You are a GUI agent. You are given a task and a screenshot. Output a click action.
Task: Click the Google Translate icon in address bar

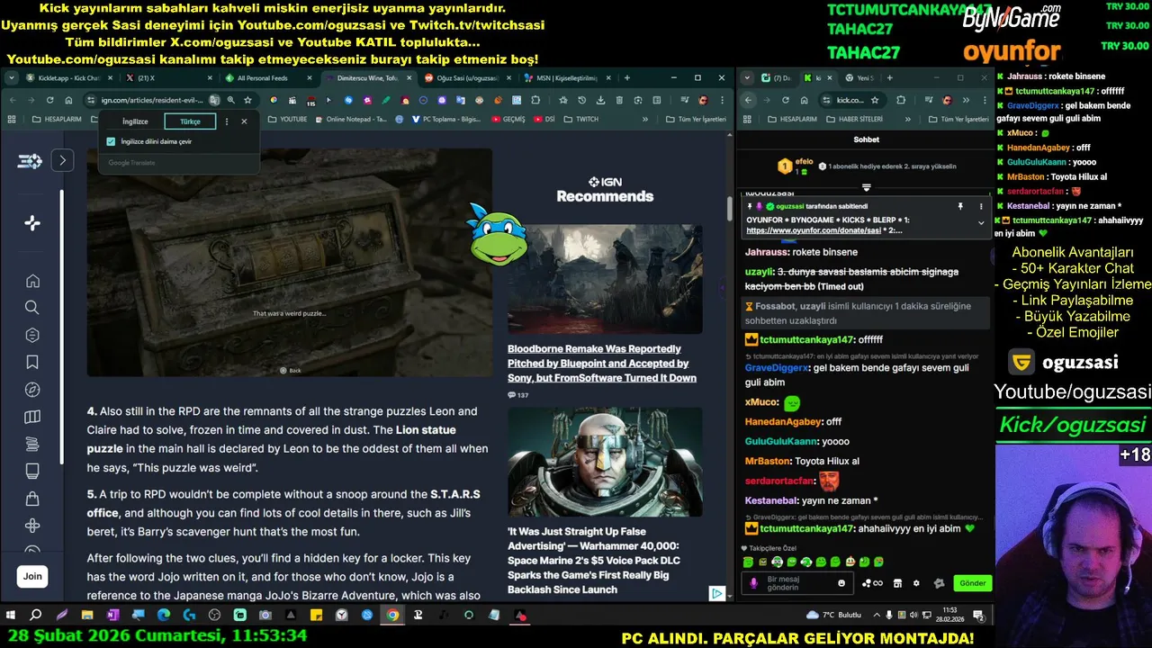coord(214,100)
